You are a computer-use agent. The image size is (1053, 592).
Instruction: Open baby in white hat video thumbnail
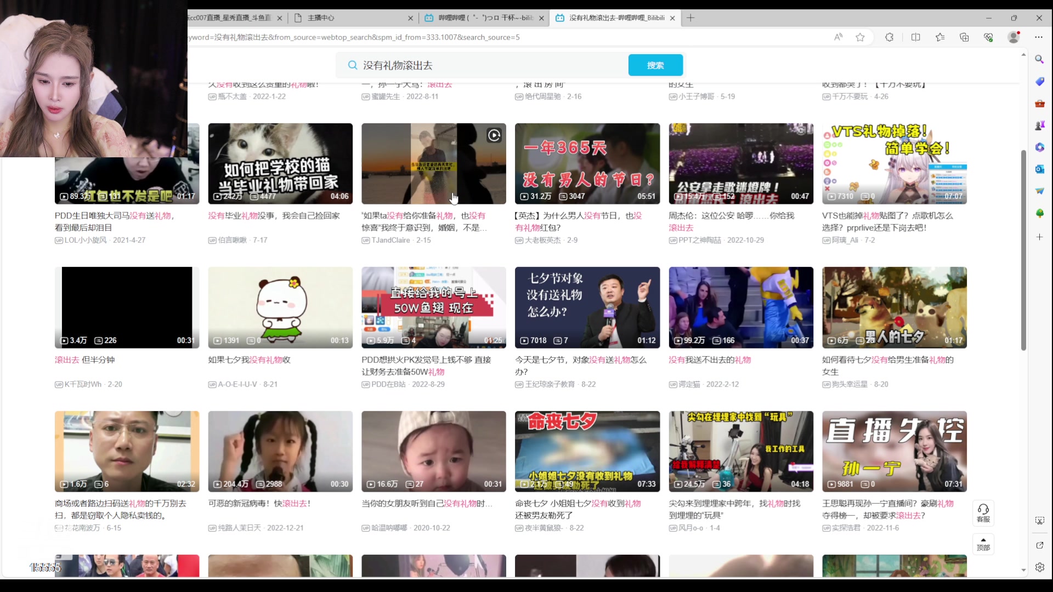(434, 451)
